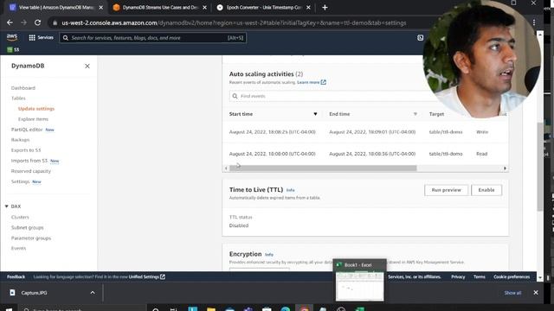554x311 pixels.
Task: Close the DynamoDB Streams Use Cases tab
Action: click(x=204, y=8)
